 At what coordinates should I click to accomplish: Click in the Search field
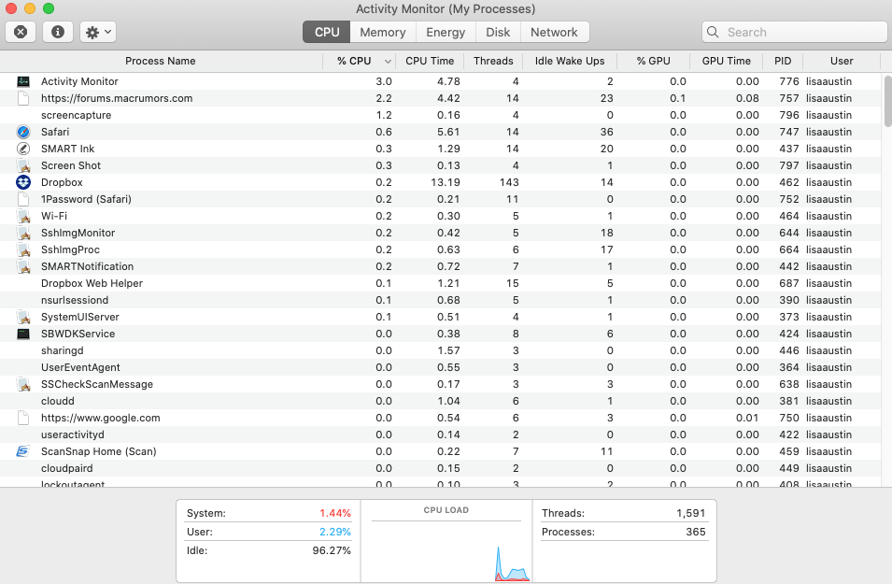coord(794,32)
